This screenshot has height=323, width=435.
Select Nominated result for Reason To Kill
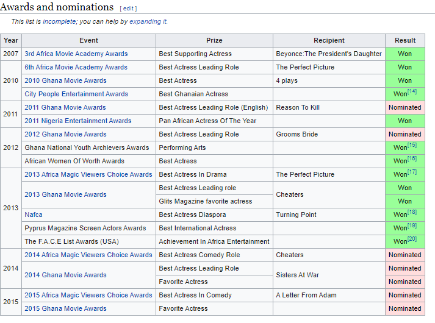click(x=405, y=107)
